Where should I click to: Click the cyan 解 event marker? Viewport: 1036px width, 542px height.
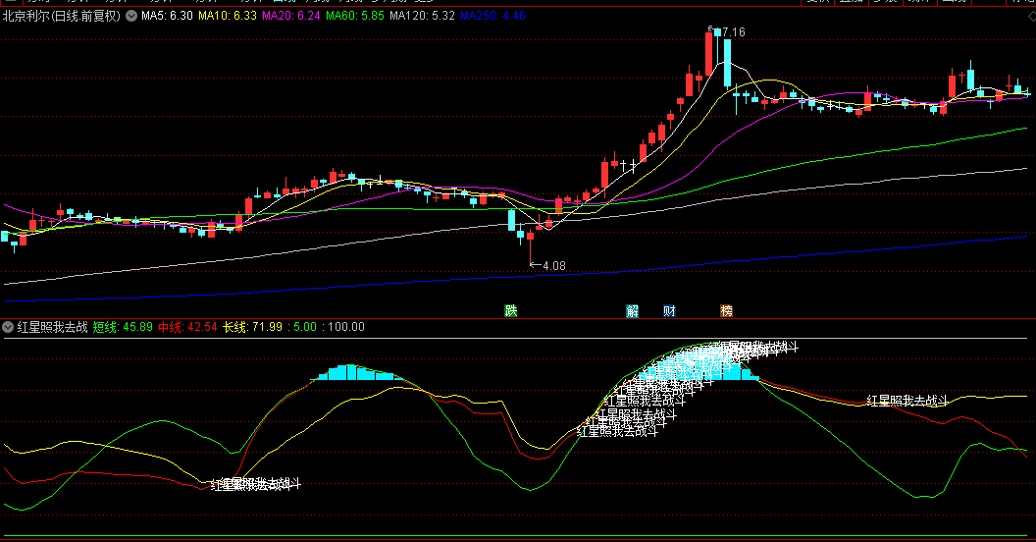[x=633, y=310]
